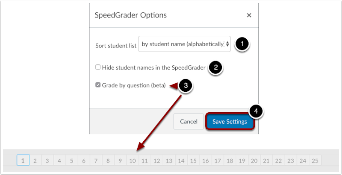342x175 pixels.
Task: Go to question 25
Action: [315, 160]
